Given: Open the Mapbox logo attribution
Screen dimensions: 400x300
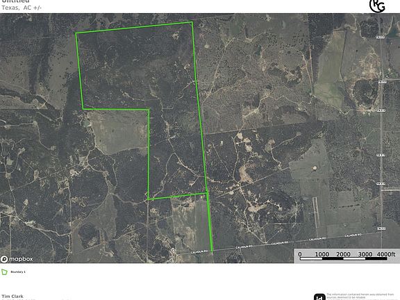Looking at the screenshot, I should (17, 259).
